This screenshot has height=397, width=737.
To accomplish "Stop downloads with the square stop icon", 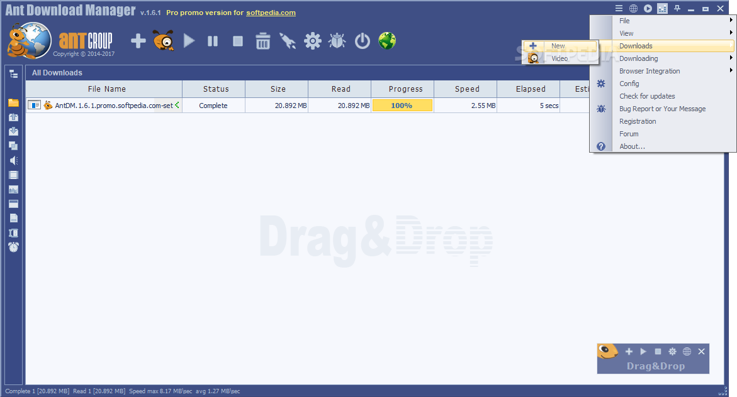I will pyautogui.click(x=238, y=41).
